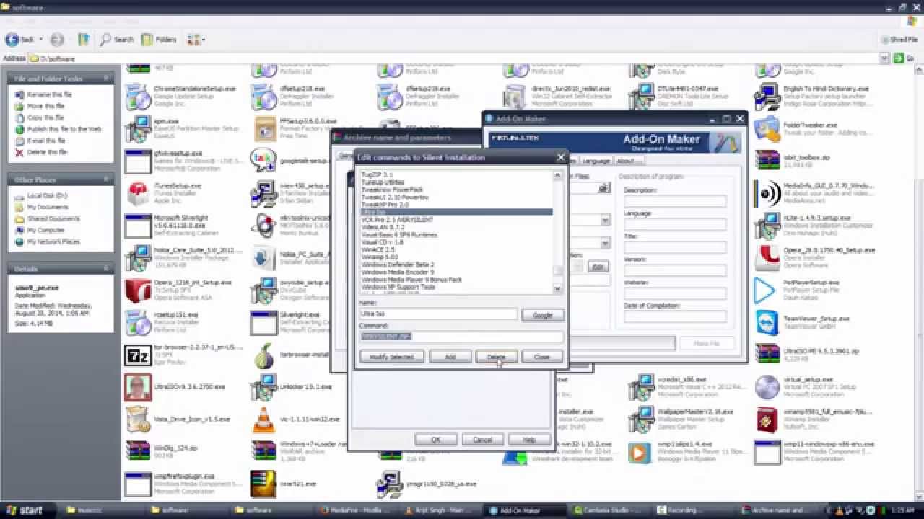Select rcsetup151.exe file icon
The width and height of the screenshot is (924, 519).
pos(138,323)
